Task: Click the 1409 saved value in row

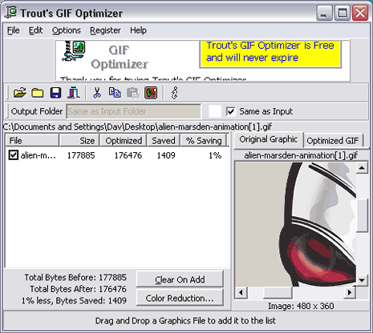Action: 166,155
